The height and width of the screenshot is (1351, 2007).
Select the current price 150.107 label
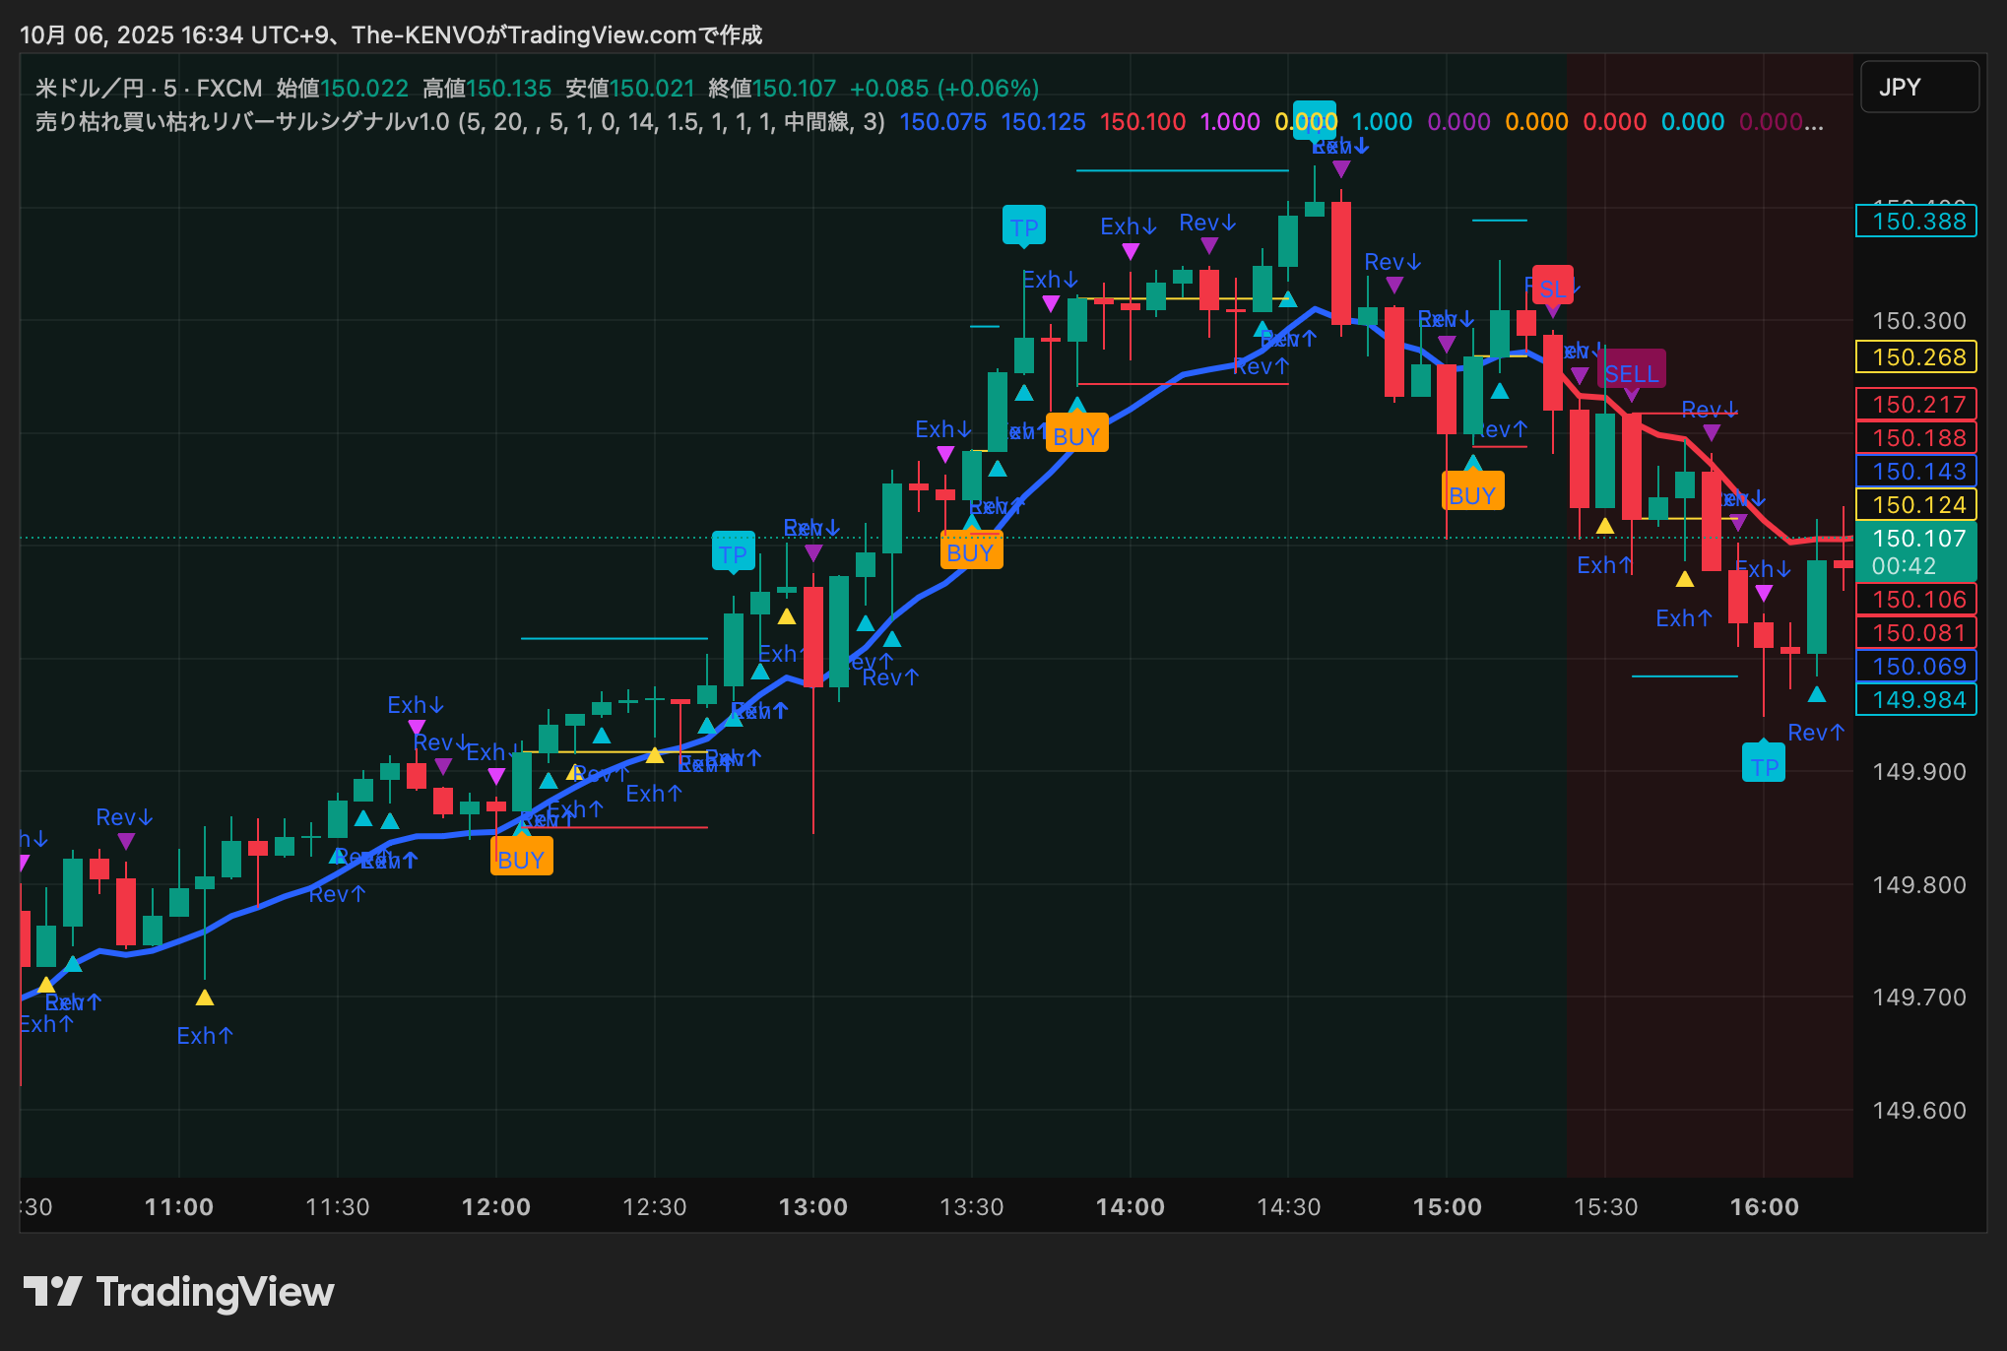tap(1916, 539)
